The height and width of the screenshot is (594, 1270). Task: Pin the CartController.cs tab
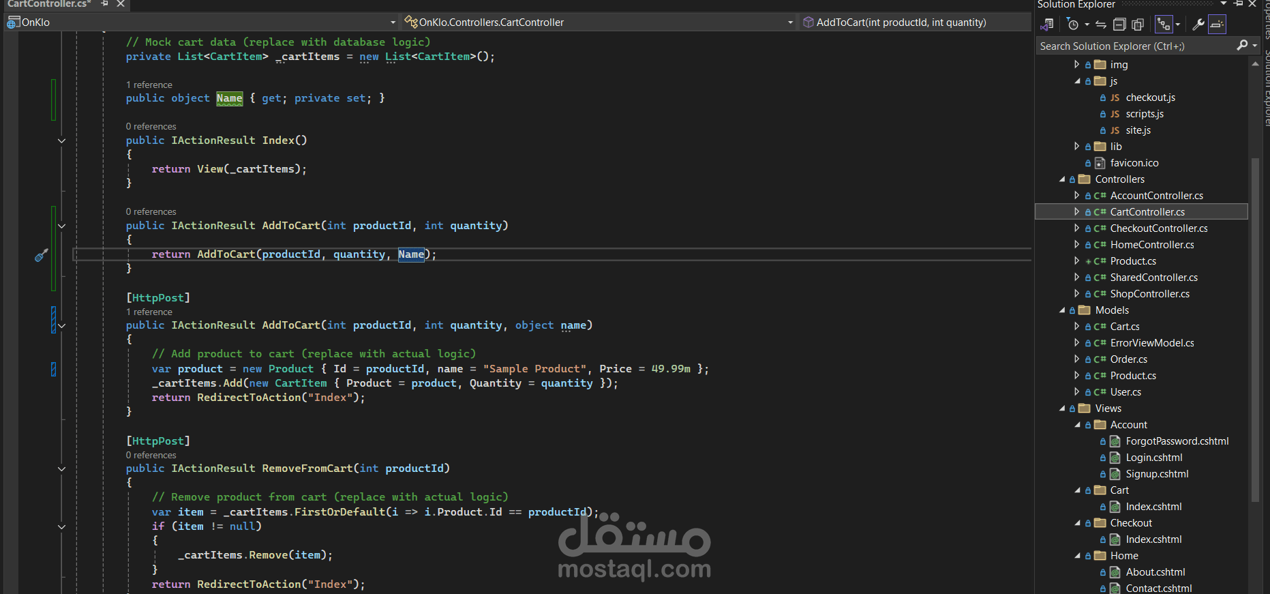click(105, 3)
